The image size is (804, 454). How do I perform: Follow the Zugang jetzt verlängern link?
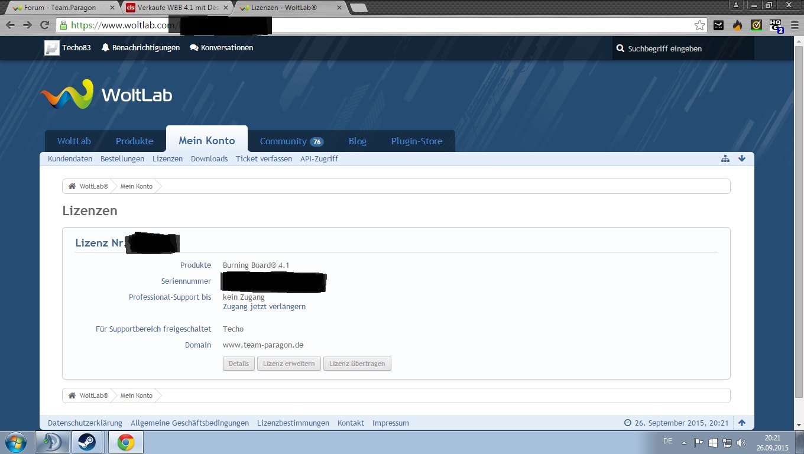point(264,307)
